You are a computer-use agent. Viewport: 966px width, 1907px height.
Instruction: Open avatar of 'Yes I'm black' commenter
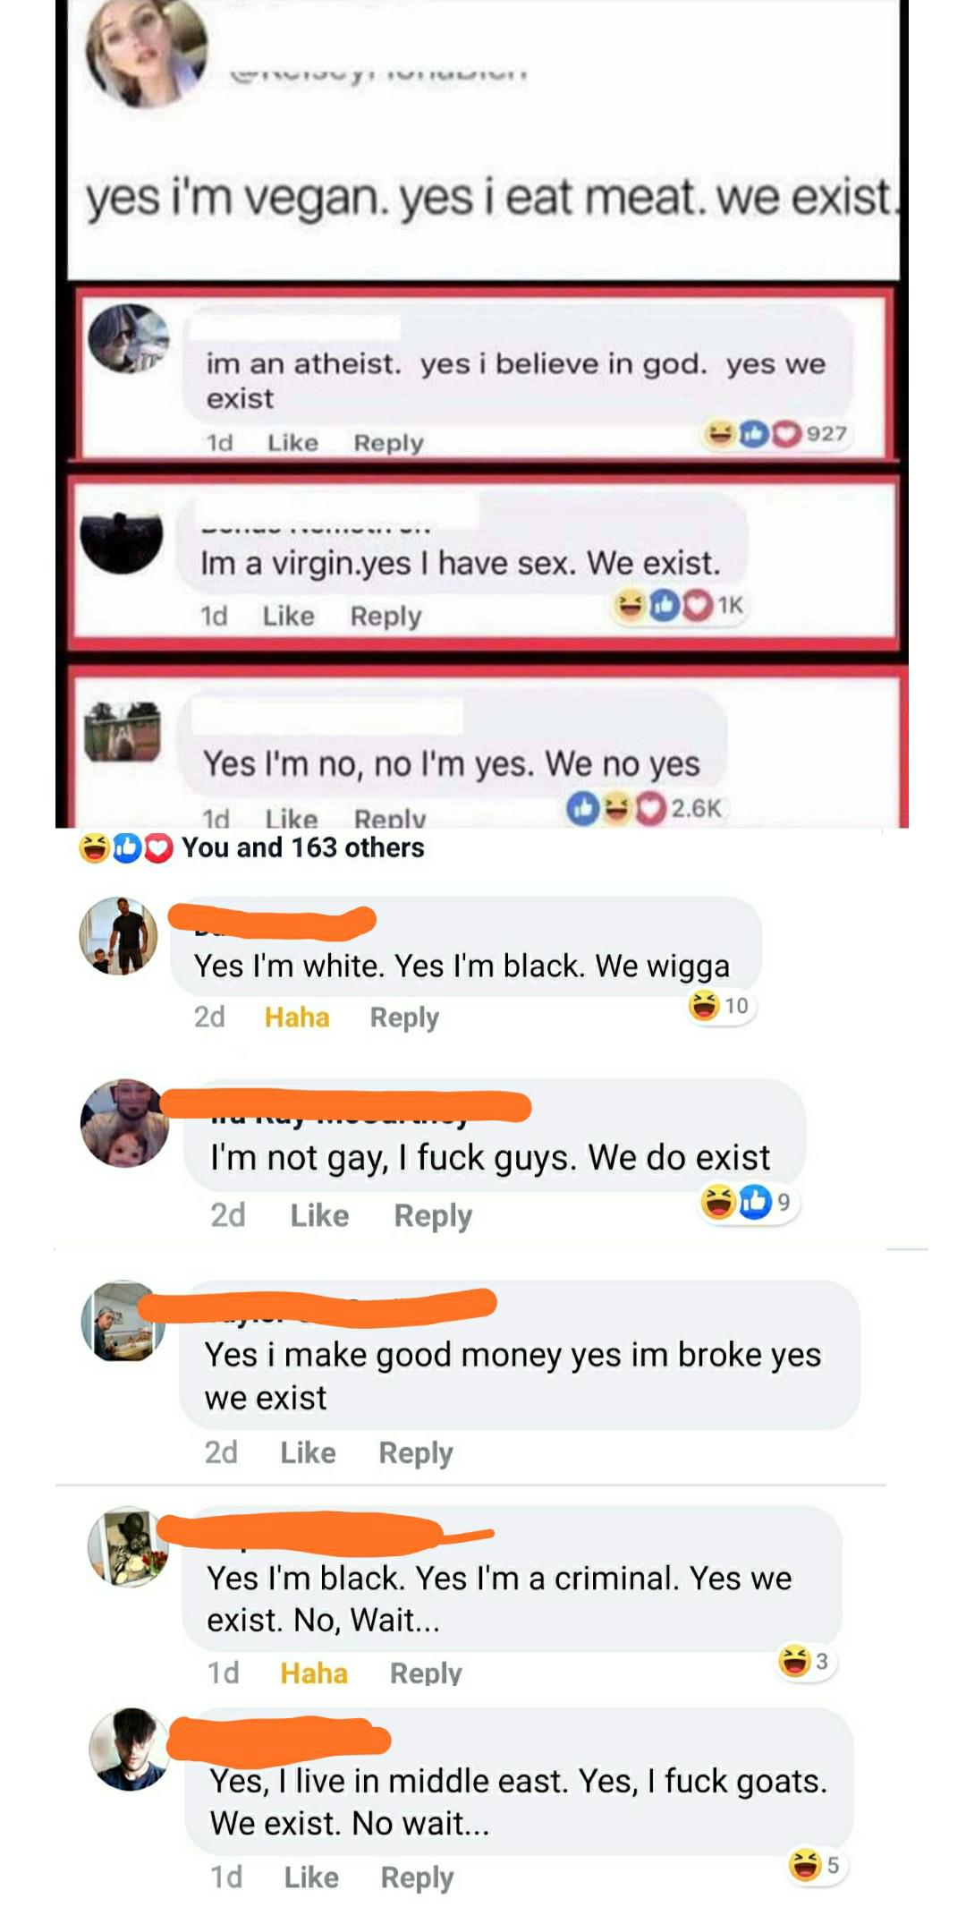pyautogui.click(x=128, y=1547)
